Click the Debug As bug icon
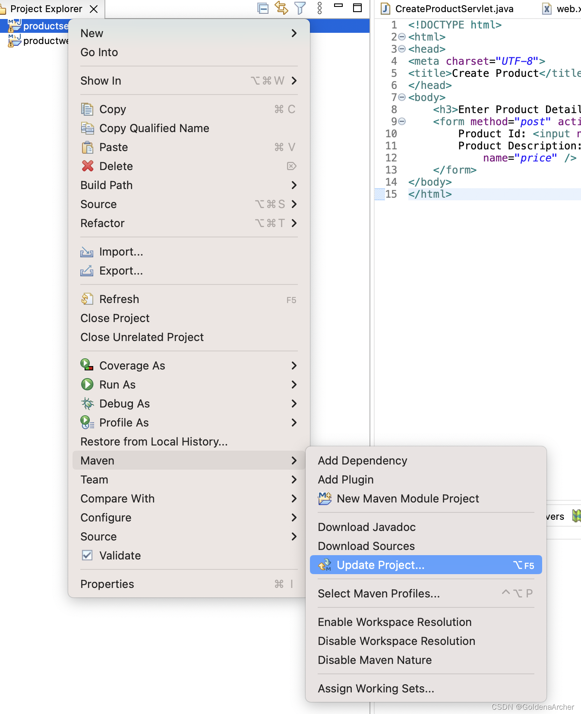This screenshot has height=714, width=581. [x=87, y=403]
